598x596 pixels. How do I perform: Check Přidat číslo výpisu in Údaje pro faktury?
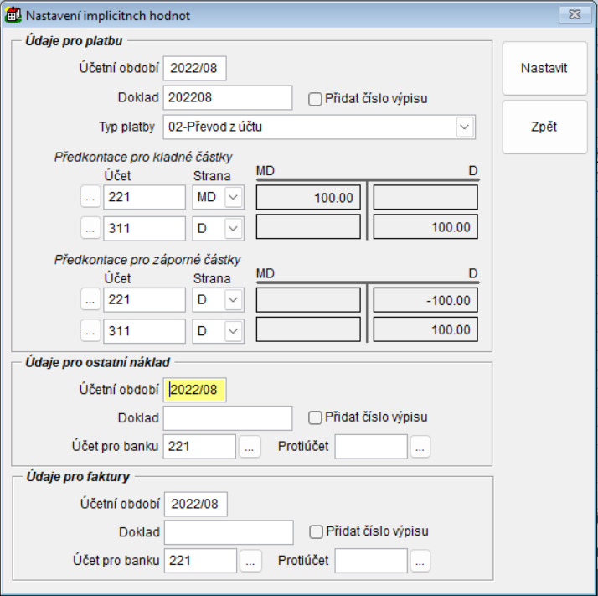click(x=316, y=531)
